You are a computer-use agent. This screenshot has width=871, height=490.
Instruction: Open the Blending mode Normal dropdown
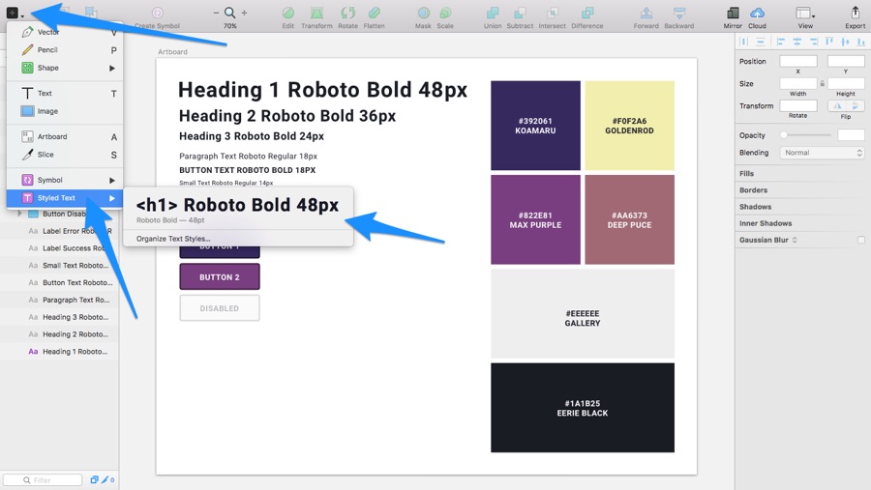coord(822,153)
